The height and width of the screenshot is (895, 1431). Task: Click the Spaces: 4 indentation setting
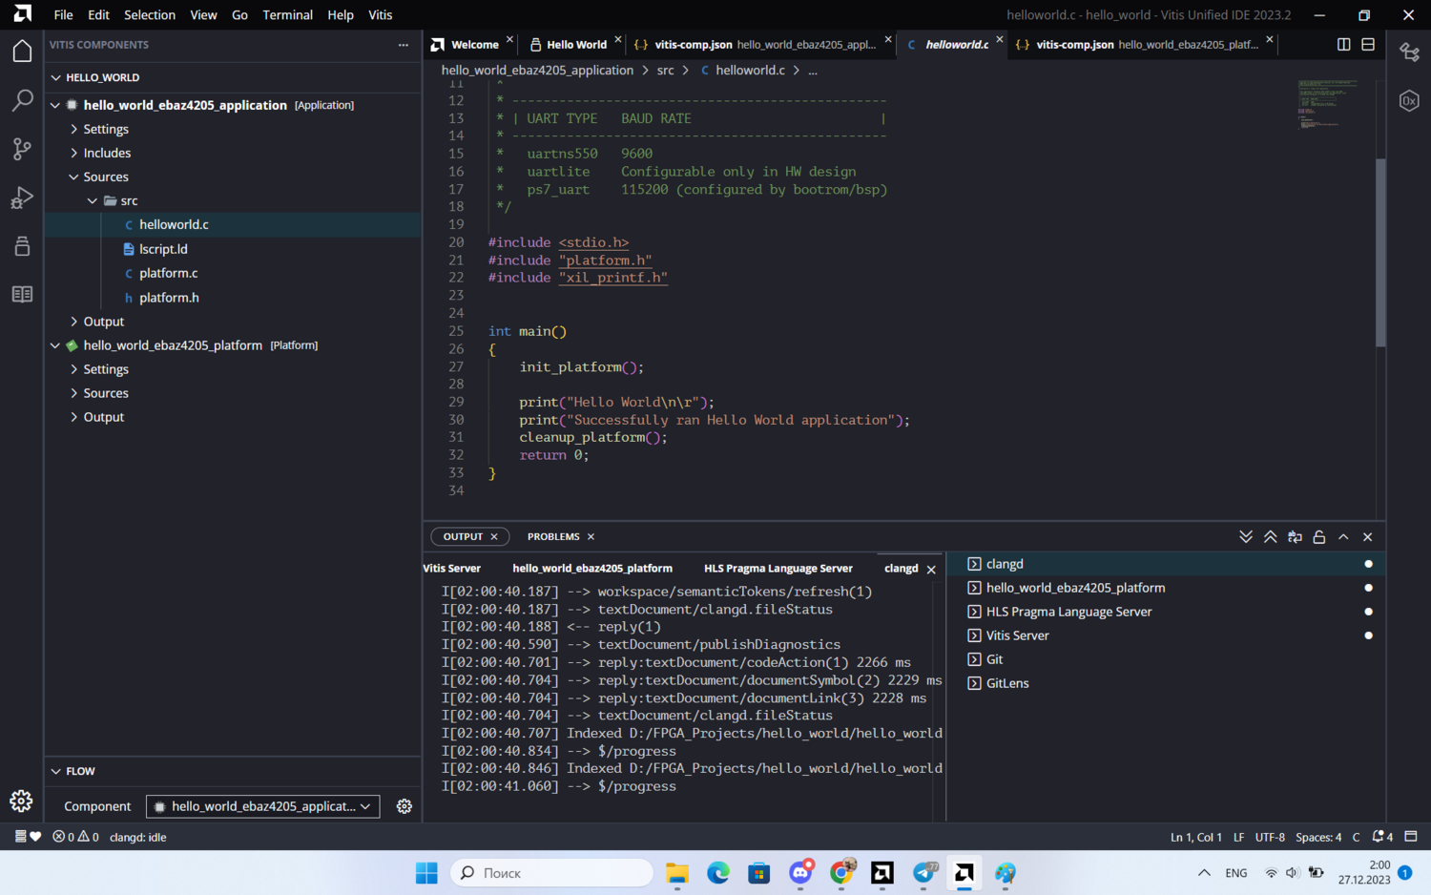point(1317,837)
